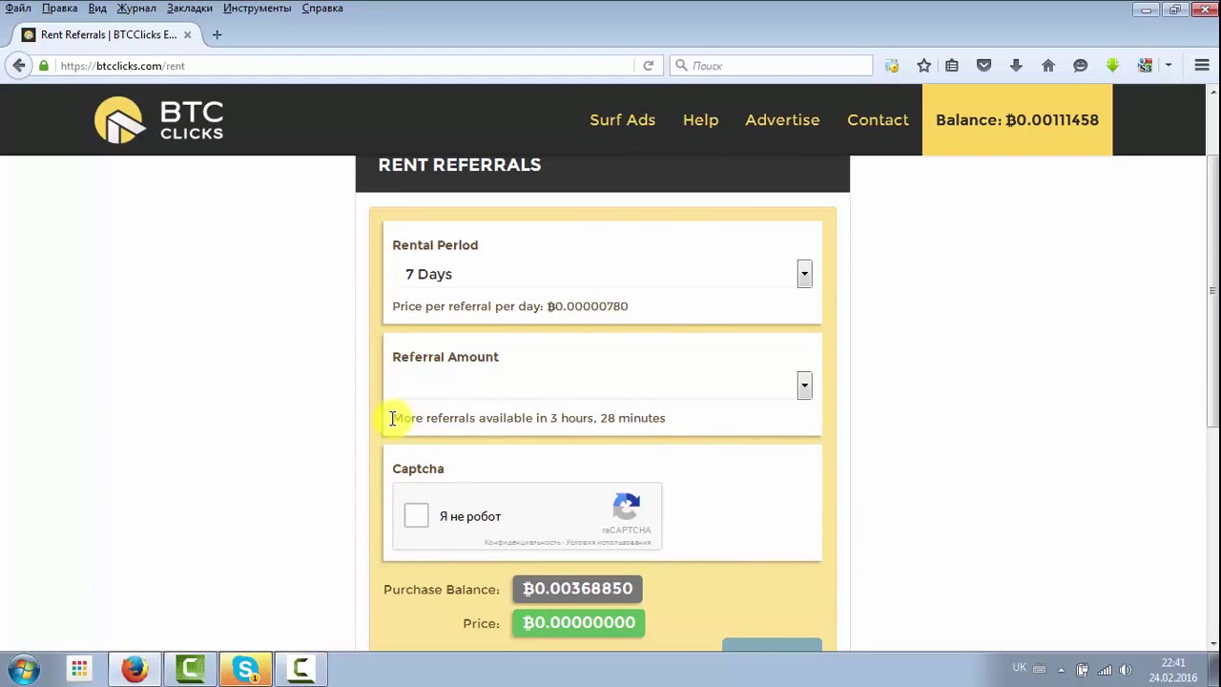Open the last Camtasia taskbar icon
1221x687 pixels.
tap(300, 669)
